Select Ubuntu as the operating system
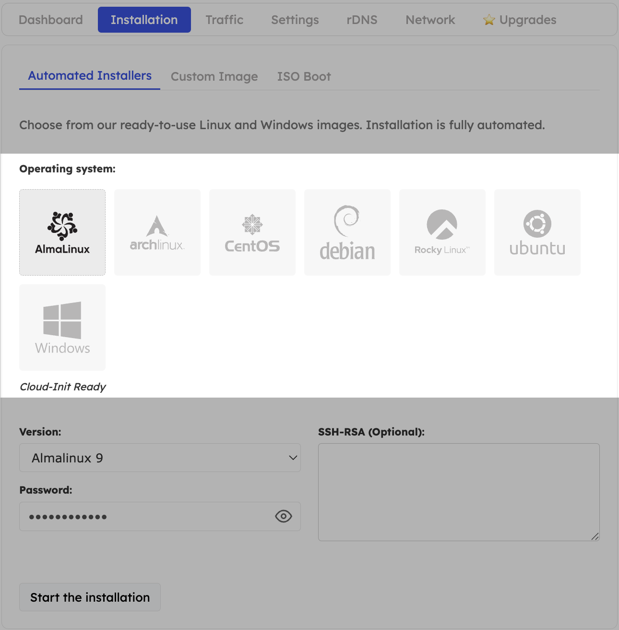The height and width of the screenshot is (630, 619). pyautogui.click(x=537, y=232)
